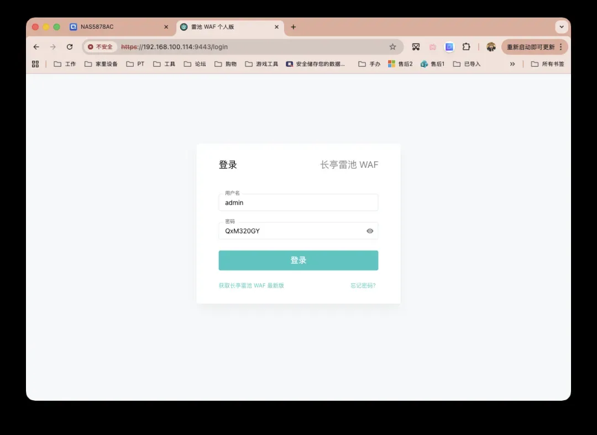The height and width of the screenshot is (435, 597).
Task: Click the 用户名 field containing admin
Action: point(298,203)
